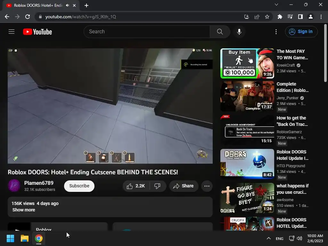Open 'what happens if you use cruci...' title
This screenshot has height=246, width=328.
point(292,189)
